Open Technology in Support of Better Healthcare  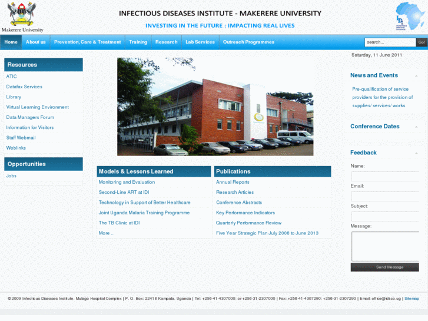tap(144, 203)
